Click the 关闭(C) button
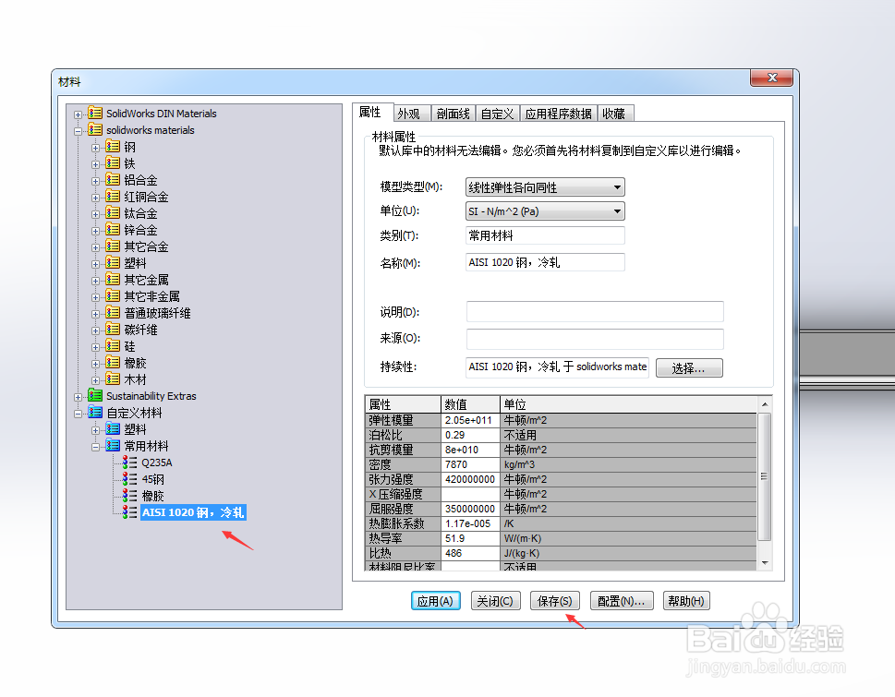The image size is (895, 697). [x=495, y=601]
